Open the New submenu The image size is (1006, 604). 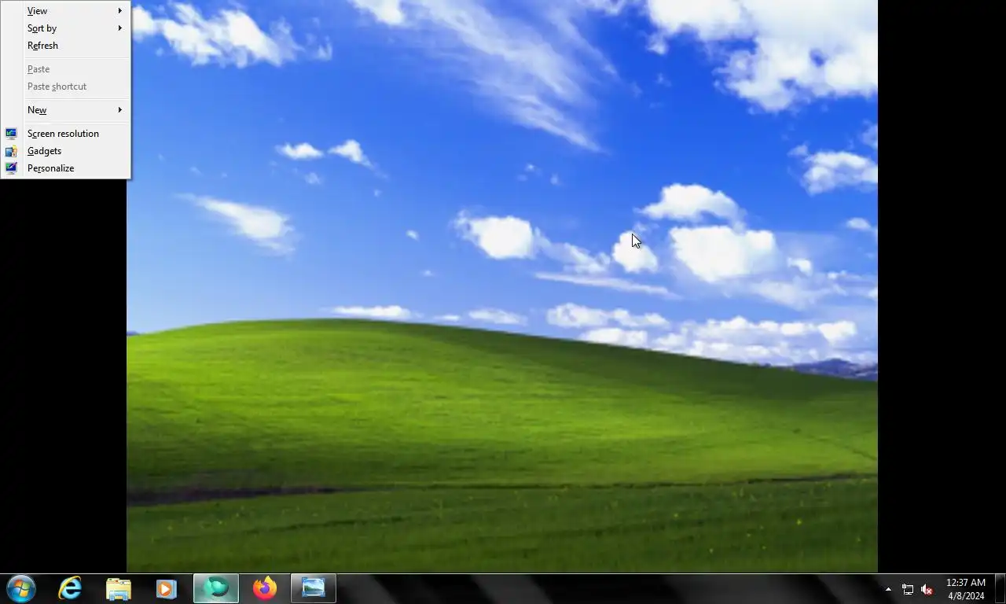pos(65,110)
